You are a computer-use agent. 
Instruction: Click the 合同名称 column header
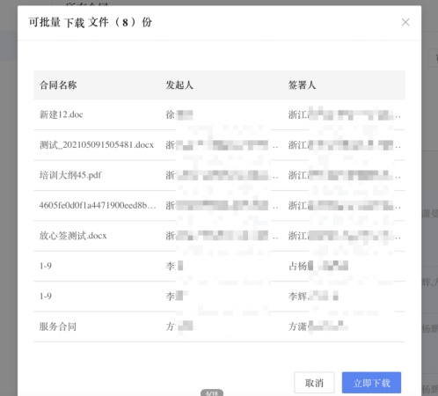click(x=58, y=85)
